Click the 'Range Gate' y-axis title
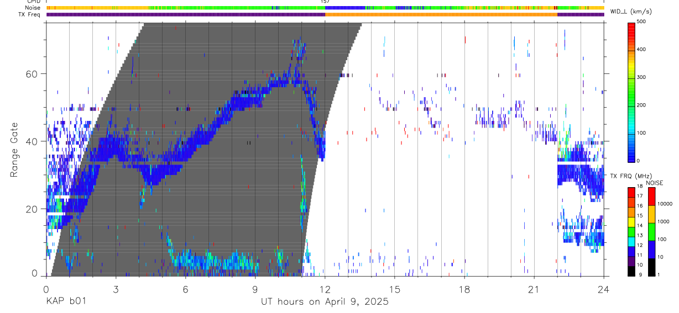The image size is (679, 313). tap(14, 150)
